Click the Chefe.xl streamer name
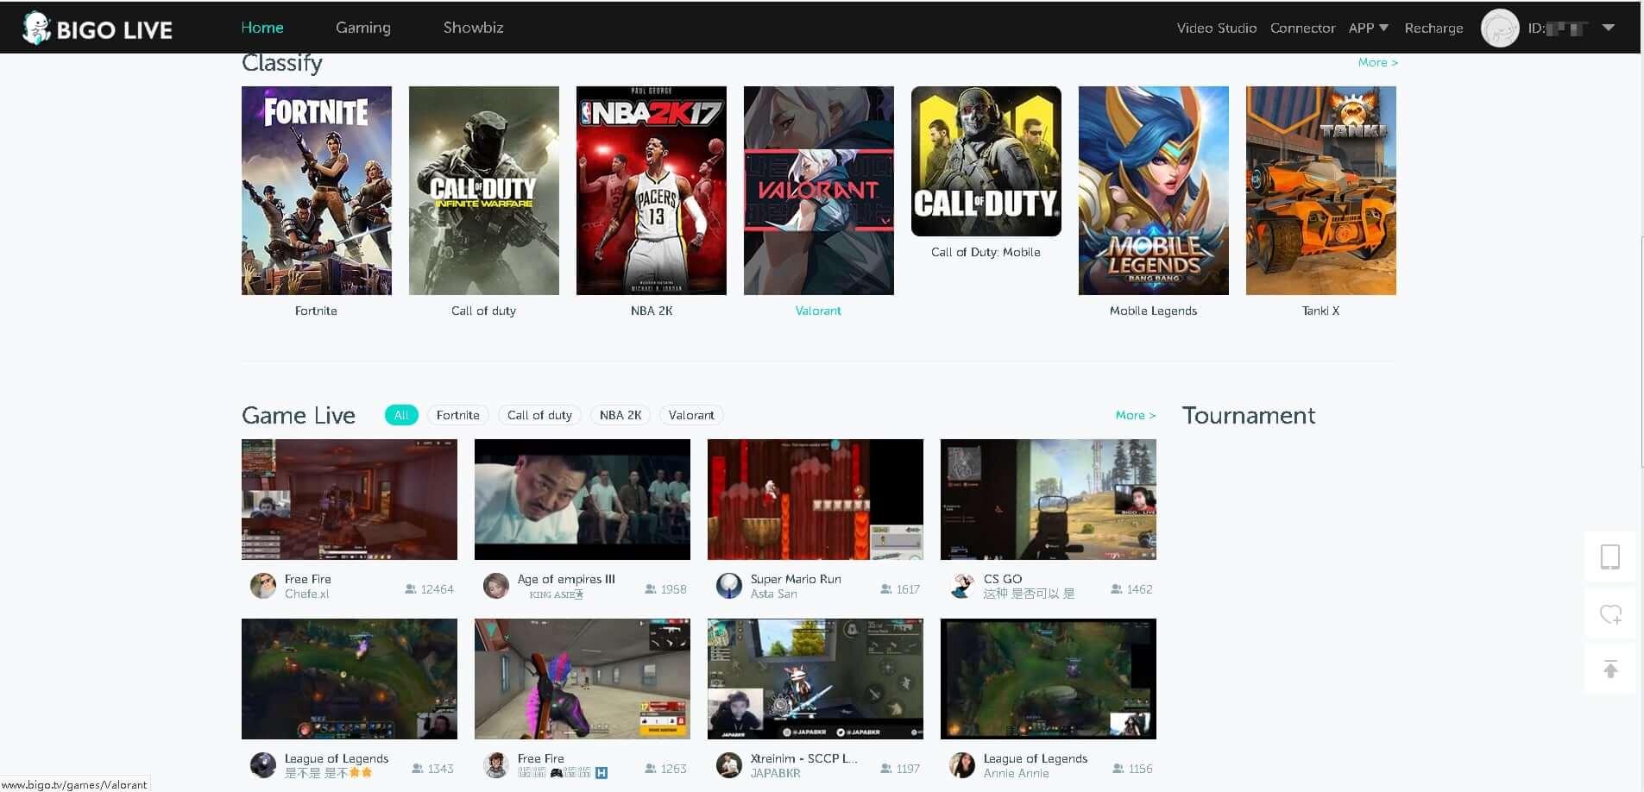1644x792 pixels. [306, 594]
